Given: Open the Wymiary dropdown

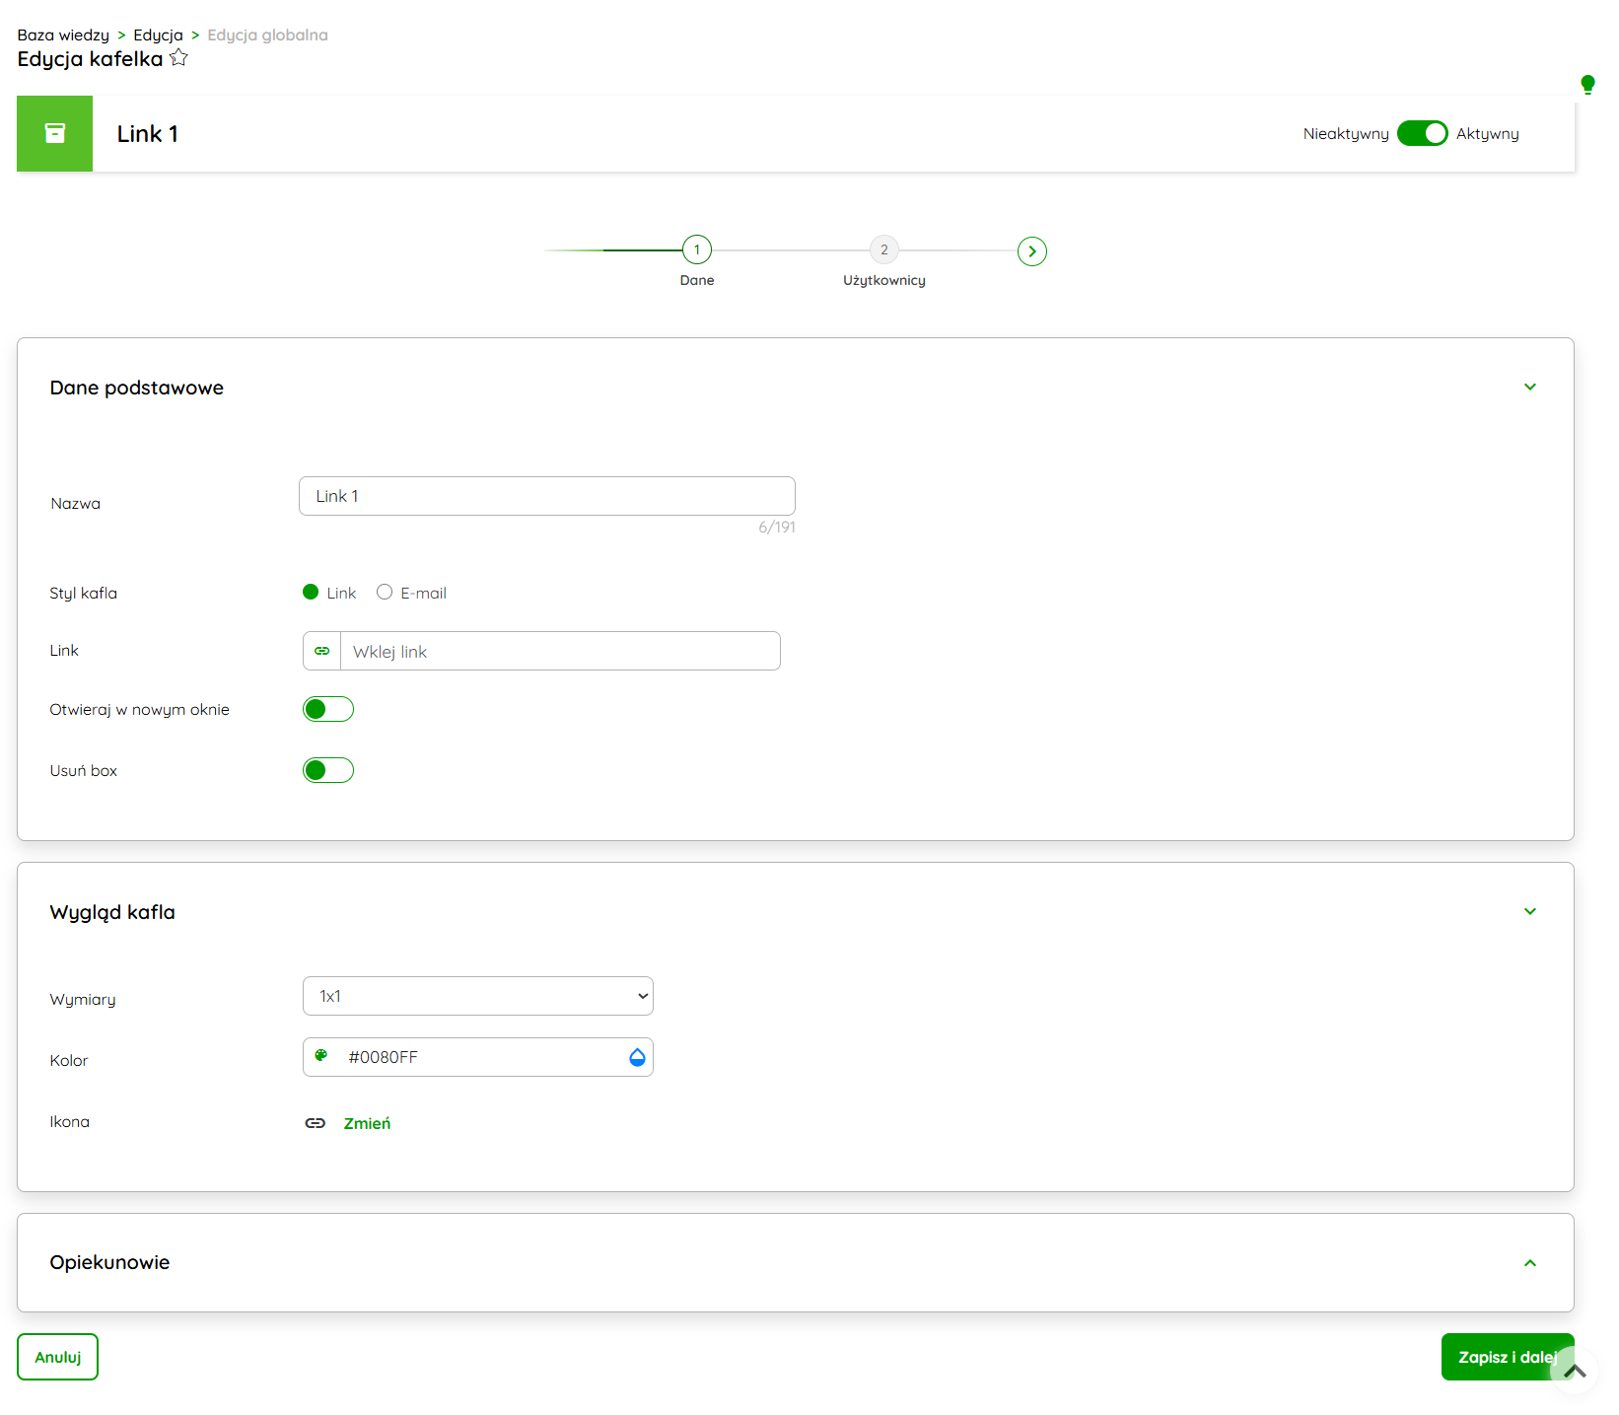Looking at the screenshot, I should point(477,996).
